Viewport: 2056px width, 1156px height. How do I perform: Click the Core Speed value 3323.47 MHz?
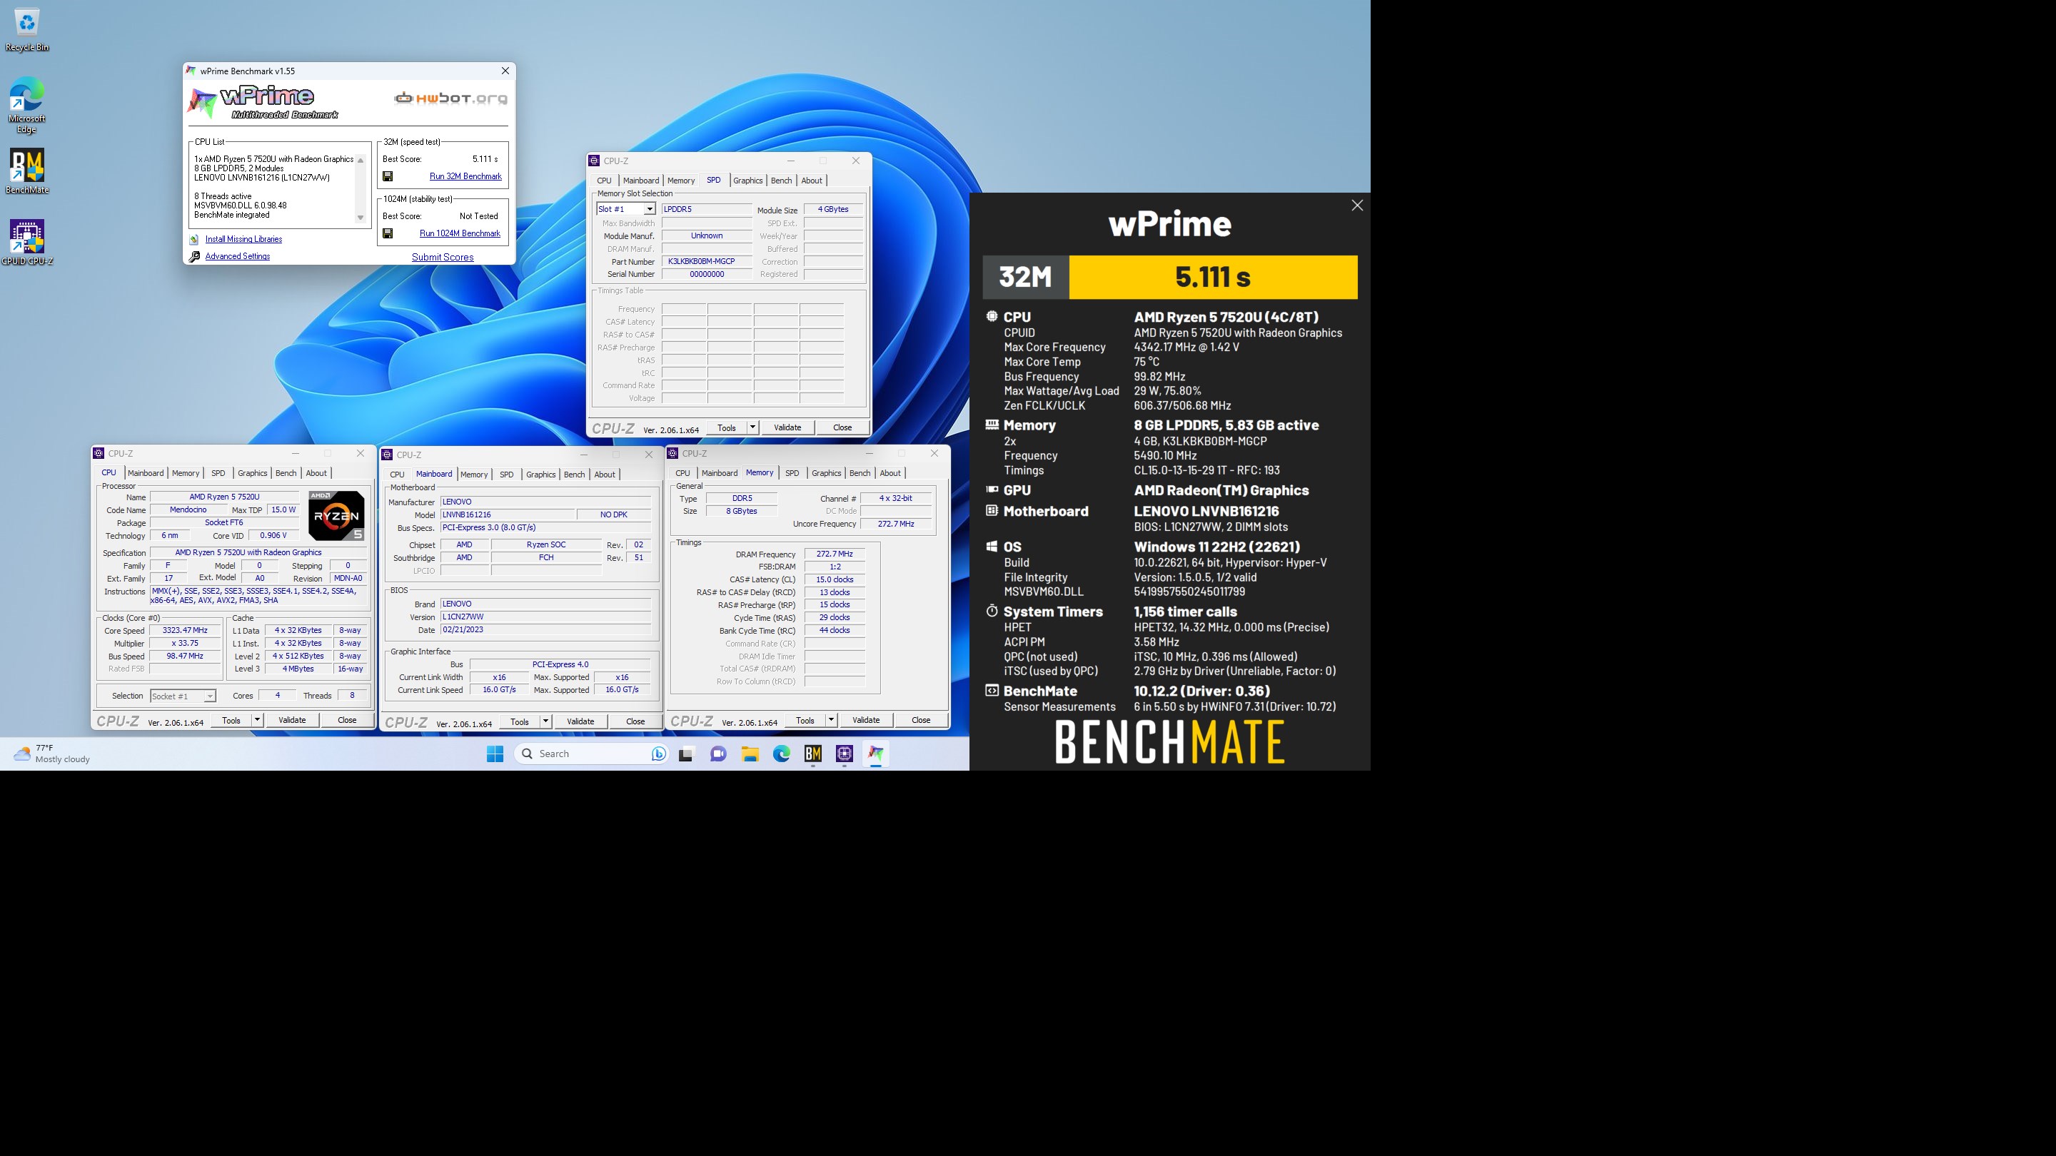(184, 631)
